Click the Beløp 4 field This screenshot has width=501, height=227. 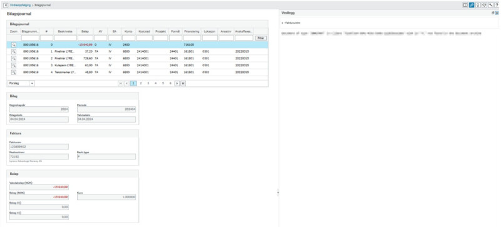pos(39,217)
